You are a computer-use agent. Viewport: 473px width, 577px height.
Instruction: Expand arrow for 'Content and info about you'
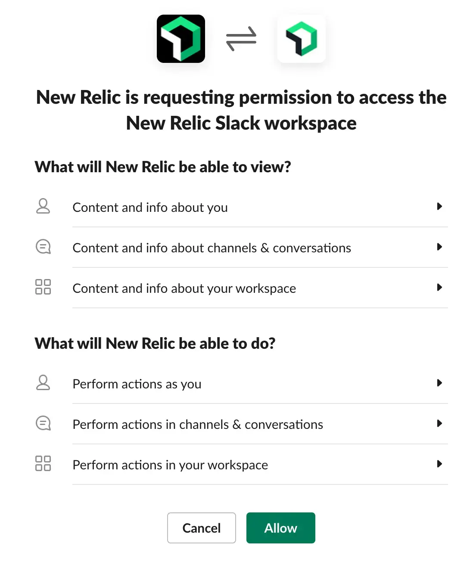coord(439,206)
